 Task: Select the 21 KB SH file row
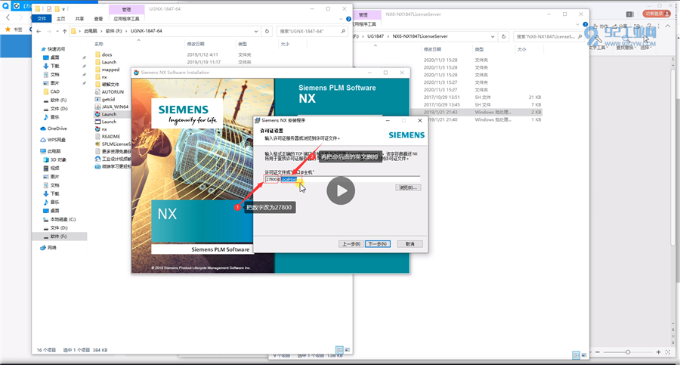pos(477,97)
